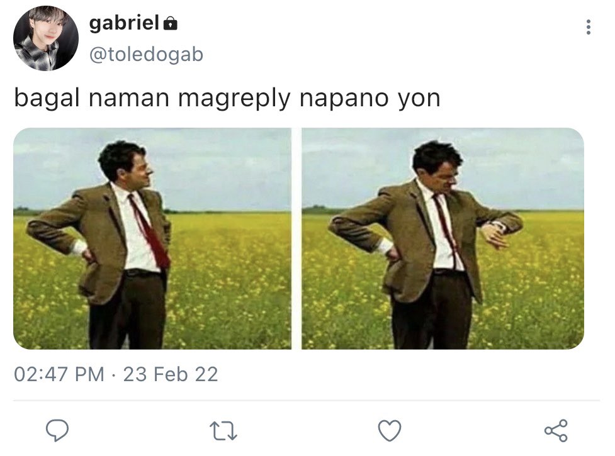The image size is (615, 456).
Task: Open the share icon options
Action: point(556,430)
